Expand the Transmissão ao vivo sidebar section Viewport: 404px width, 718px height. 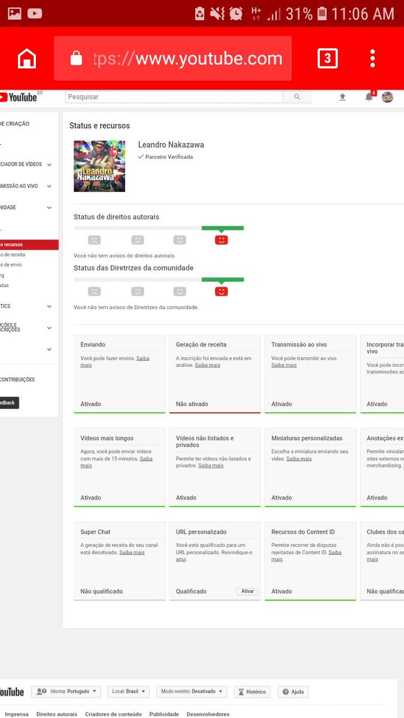[49, 186]
